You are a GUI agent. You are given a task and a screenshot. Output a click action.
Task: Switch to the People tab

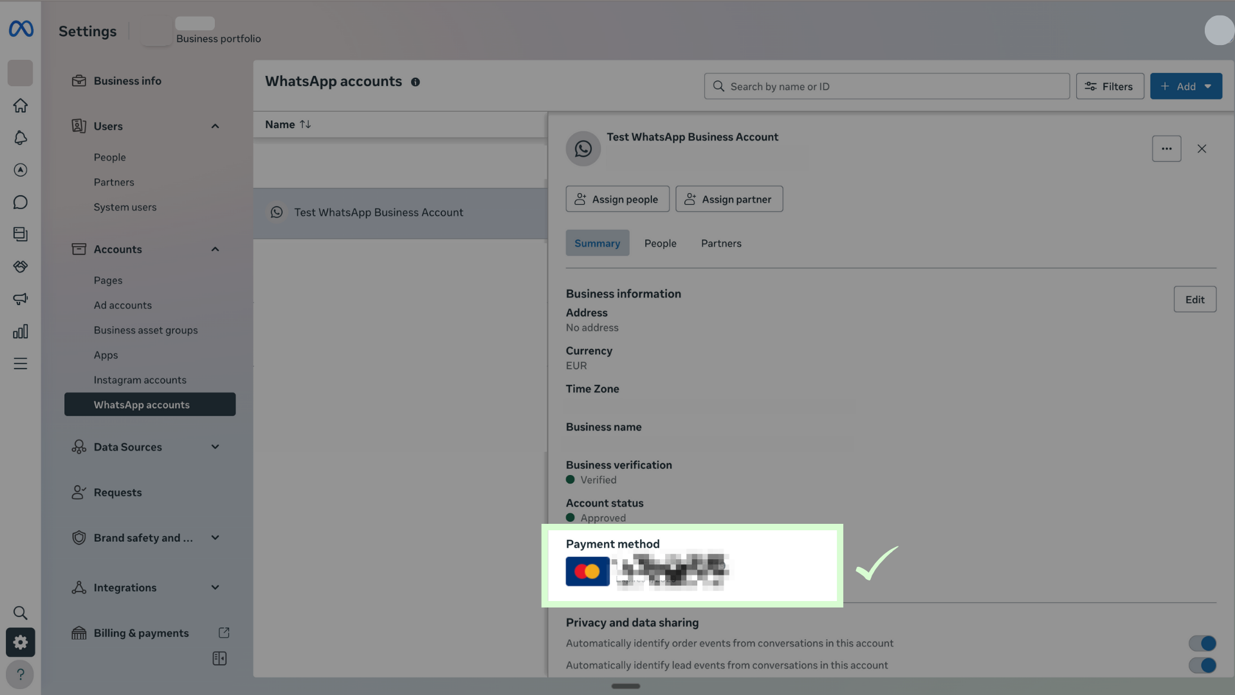tap(660, 243)
